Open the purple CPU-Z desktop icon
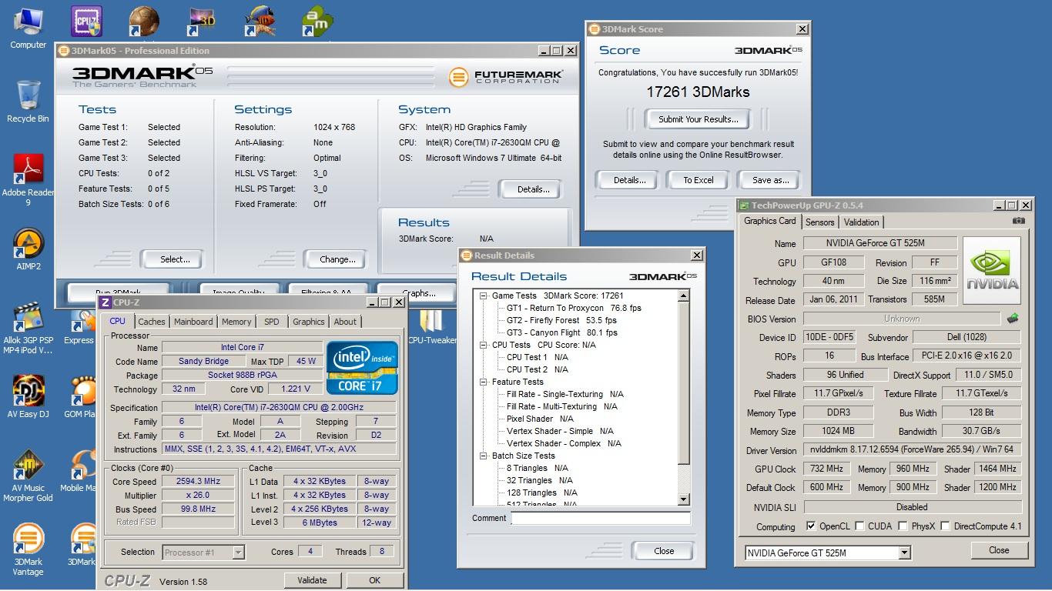1052x591 pixels. (x=86, y=21)
